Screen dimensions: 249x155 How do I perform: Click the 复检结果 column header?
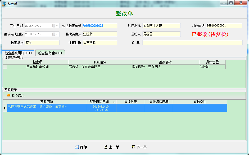(130, 102)
